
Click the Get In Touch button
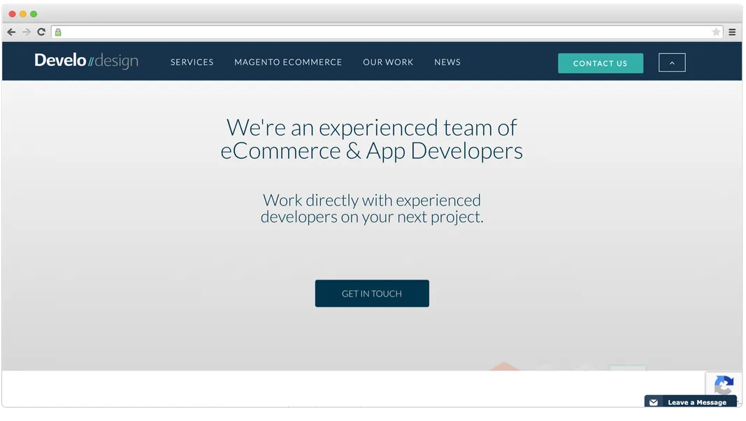(x=372, y=294)
